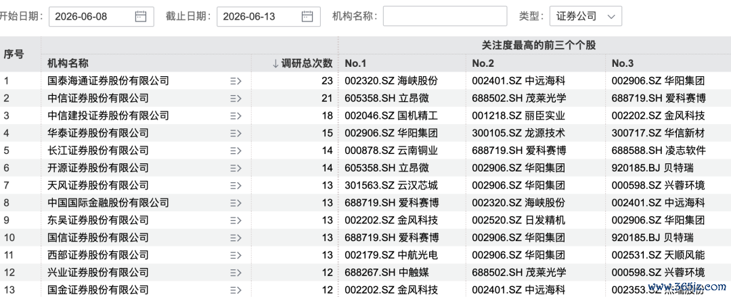Select 中信证券股份有限公司 institution name
Image resolution: width=731 pixels, height=297 pixels.
click(x=98, y=98)
